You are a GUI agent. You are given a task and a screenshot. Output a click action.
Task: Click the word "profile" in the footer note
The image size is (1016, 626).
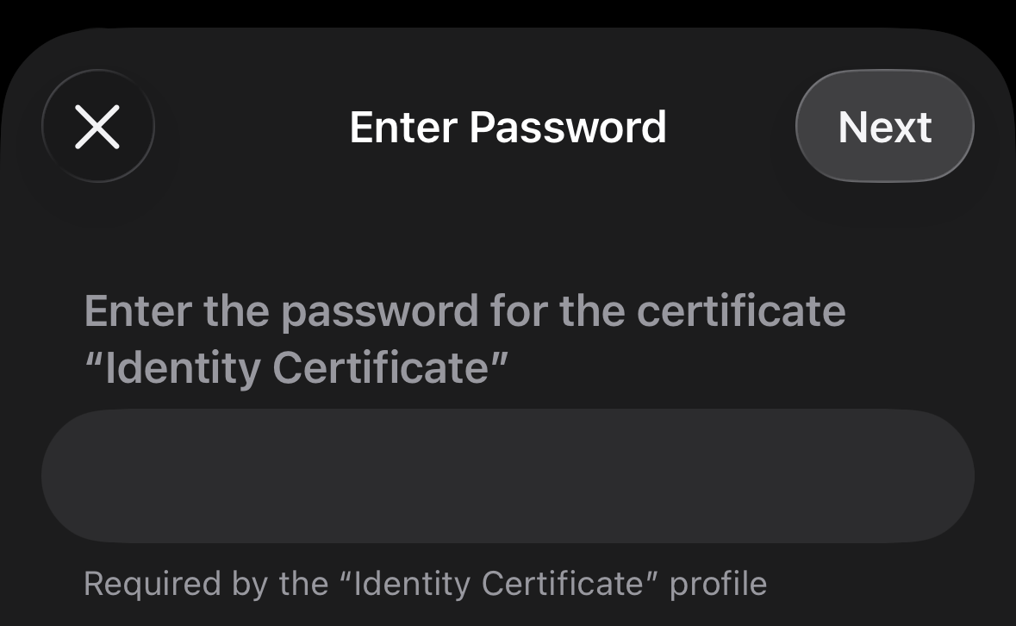tap(718, 584)
